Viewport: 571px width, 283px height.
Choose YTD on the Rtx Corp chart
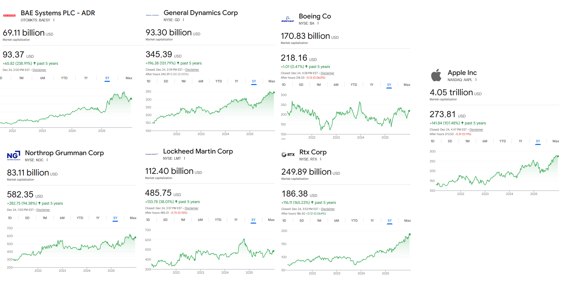pos(354,221)
